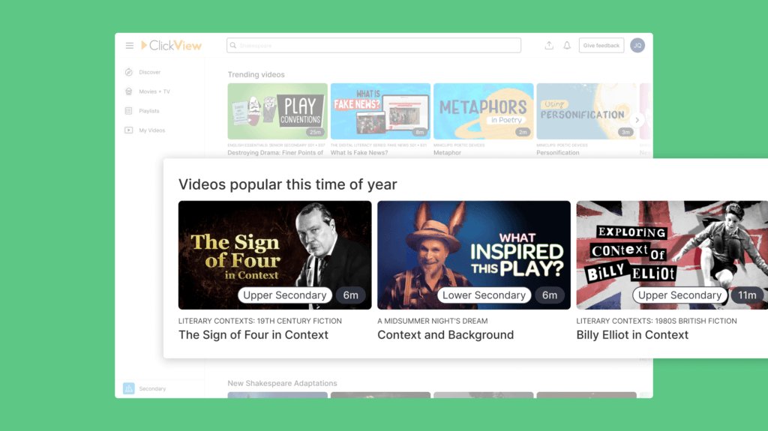Select My Videos in sidebar

[x=151, y=130]
